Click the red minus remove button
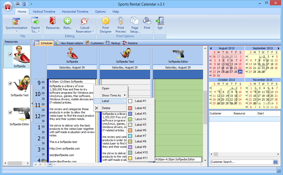This screenshot has height=175, width=283. pyautogui.click(x=50, y=164)
